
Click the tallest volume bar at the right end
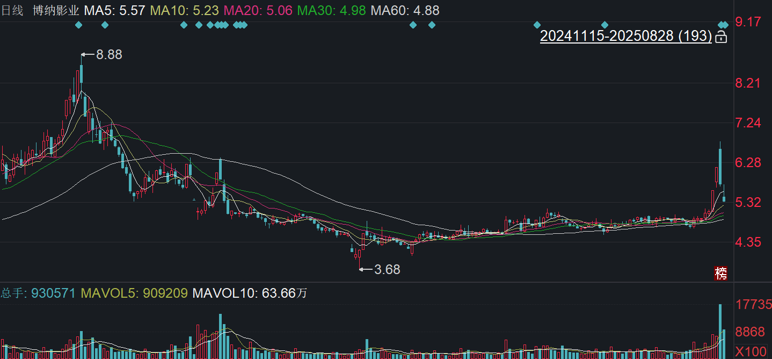720,331
